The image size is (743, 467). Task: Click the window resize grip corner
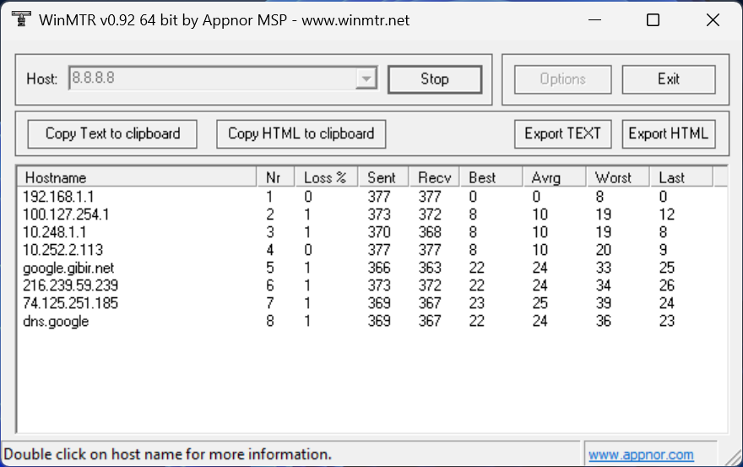pyautogui.click(x=734, y=458)
